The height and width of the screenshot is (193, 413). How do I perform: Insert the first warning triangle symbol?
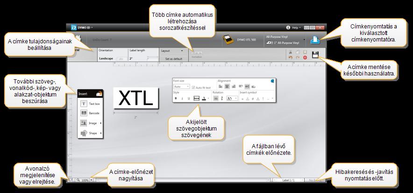(x=247, y=99)
